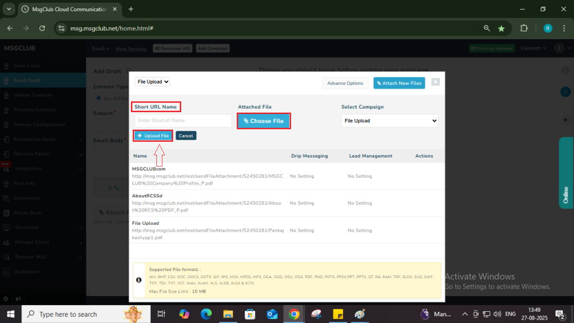Screen dimensions: 574x323
Task: Cancel the file upload
Action: point(186,136)
